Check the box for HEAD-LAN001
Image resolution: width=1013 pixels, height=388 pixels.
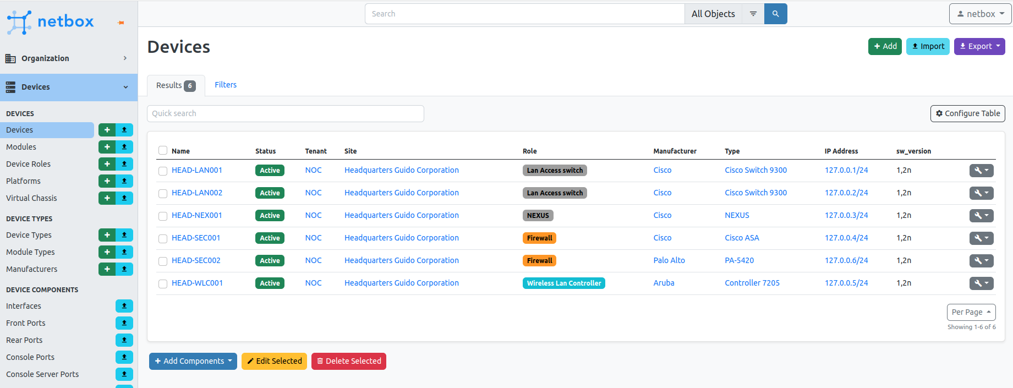click(163, 171)
